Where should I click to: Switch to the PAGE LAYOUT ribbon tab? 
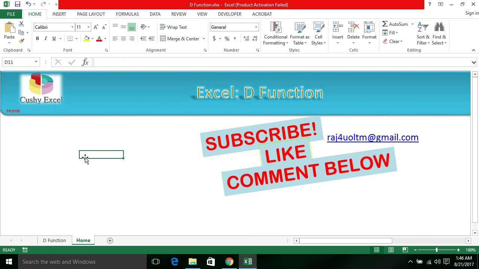click(x=91, y=14)
